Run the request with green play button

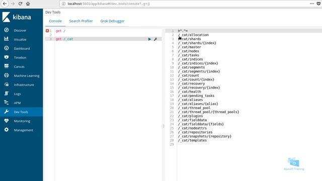(149, 39)
